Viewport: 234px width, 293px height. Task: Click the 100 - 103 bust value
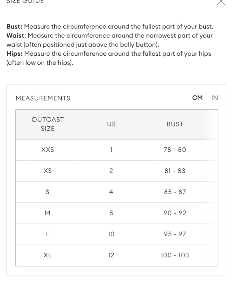[175, 255]
